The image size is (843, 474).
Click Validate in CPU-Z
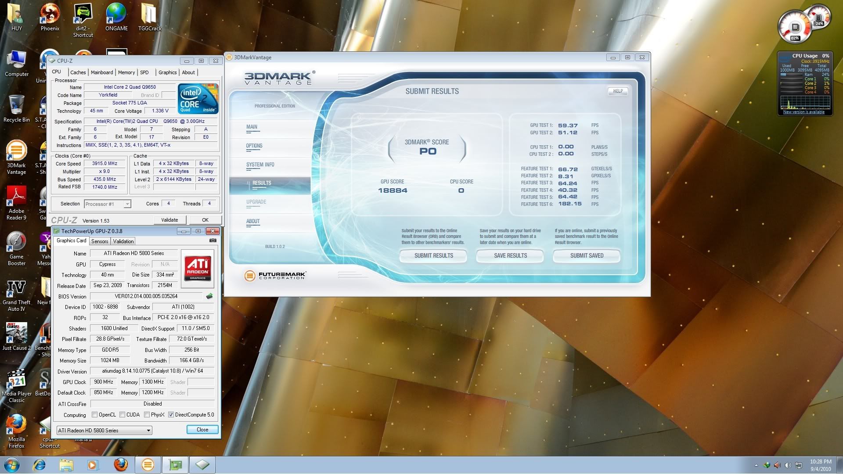169,220
